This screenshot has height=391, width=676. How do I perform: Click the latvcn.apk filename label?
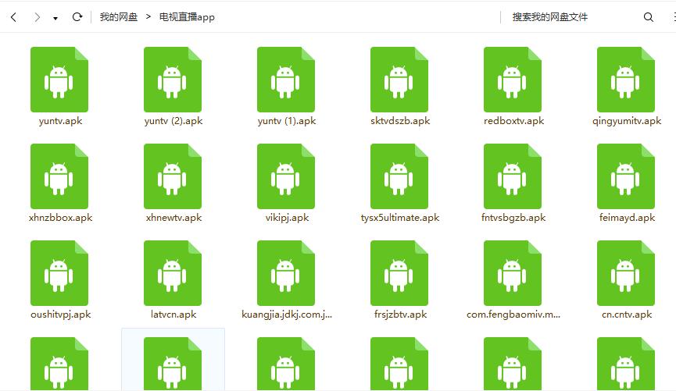pos(173,315)
